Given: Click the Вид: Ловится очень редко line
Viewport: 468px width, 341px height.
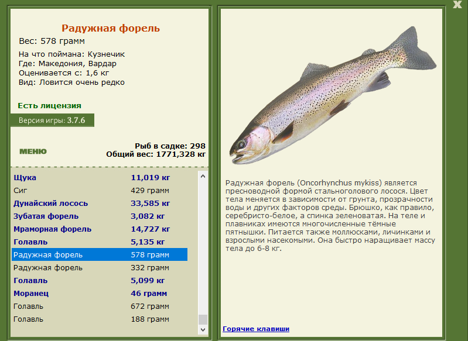Looking at the screenshot, I should (x=71, y=82).
